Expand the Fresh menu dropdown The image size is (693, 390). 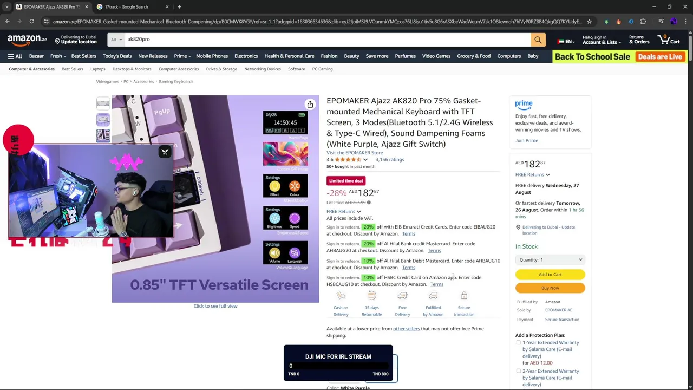coord(58,56)
